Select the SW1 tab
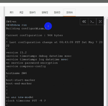 (x=32, y=12)
